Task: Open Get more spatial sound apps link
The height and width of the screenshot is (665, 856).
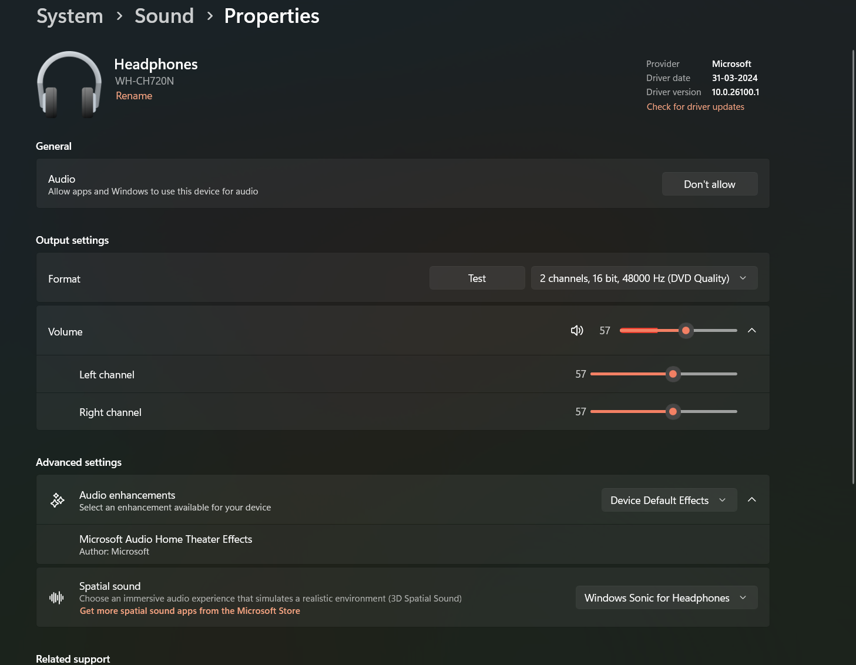Action: [x=190, y=611]
